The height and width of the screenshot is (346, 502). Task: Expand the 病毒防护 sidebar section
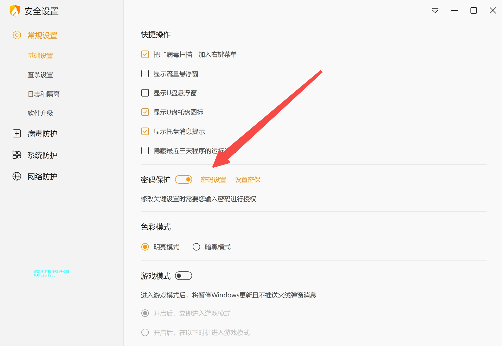(42, 134)
